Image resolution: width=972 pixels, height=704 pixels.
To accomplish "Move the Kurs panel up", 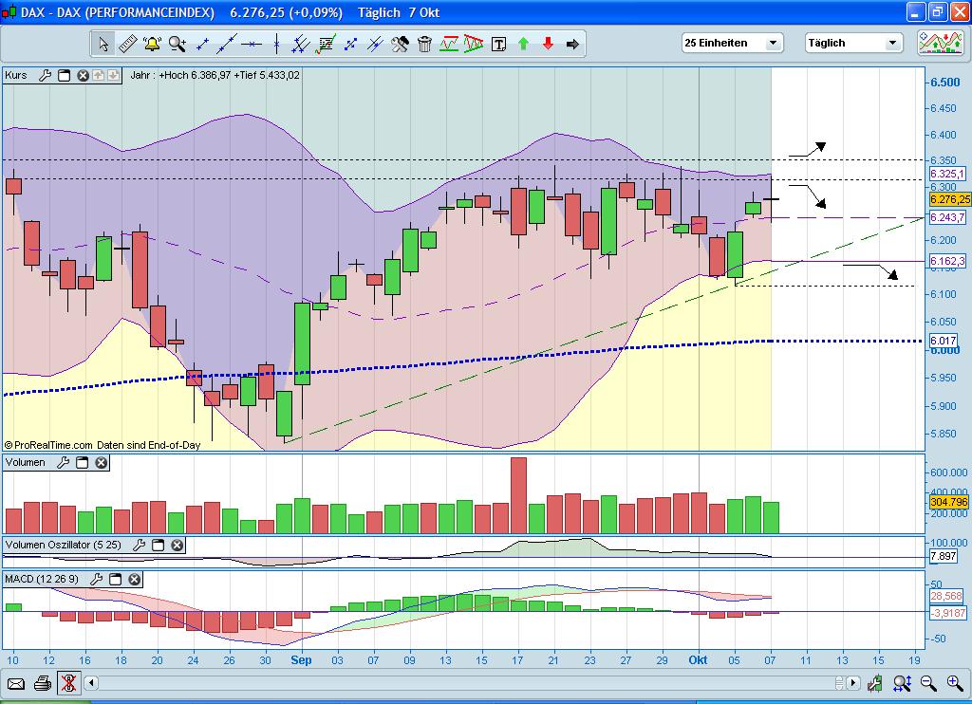I will (98, 76).
